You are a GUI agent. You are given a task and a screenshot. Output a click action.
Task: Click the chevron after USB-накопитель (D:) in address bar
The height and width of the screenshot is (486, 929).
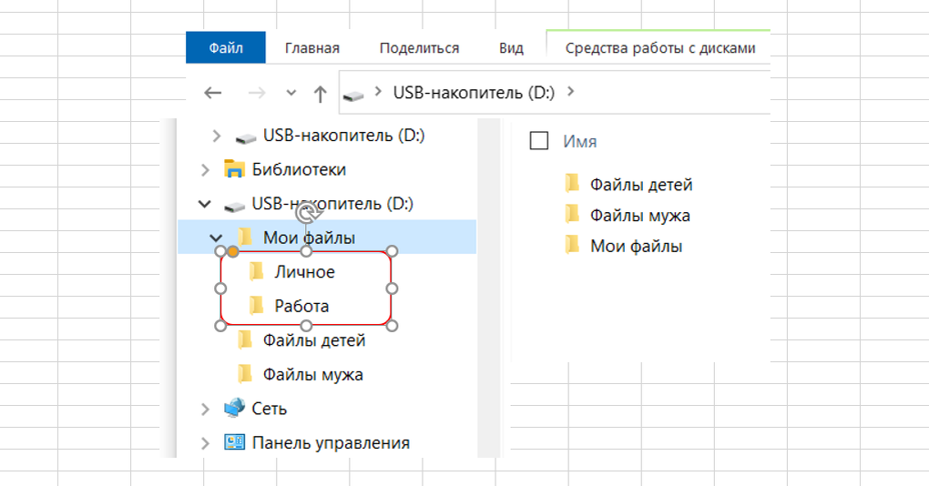pos(570,91)
